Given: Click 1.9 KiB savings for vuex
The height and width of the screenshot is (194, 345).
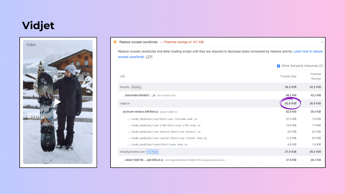Looking at the screenshot, I should (x=316, y=144).
